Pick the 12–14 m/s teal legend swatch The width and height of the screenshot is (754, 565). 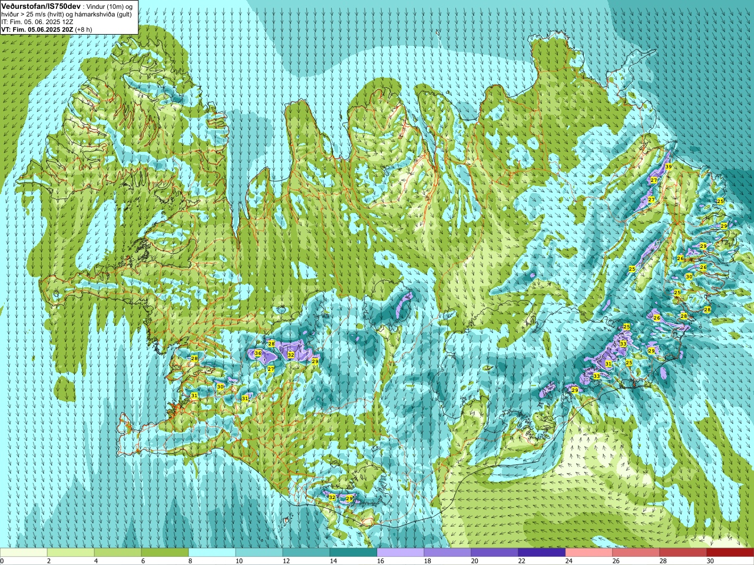306,553
